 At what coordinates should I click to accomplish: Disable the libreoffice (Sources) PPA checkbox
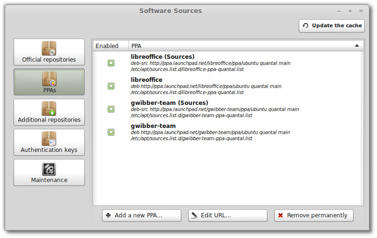pos(111,63)
